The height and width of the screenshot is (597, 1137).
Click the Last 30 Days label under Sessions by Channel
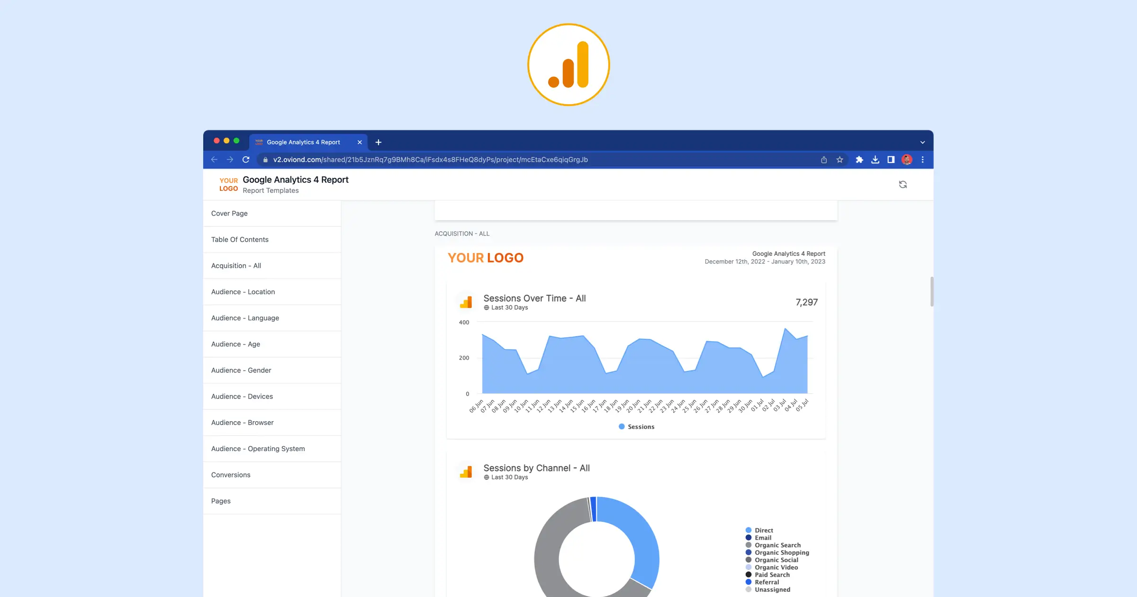509,477
